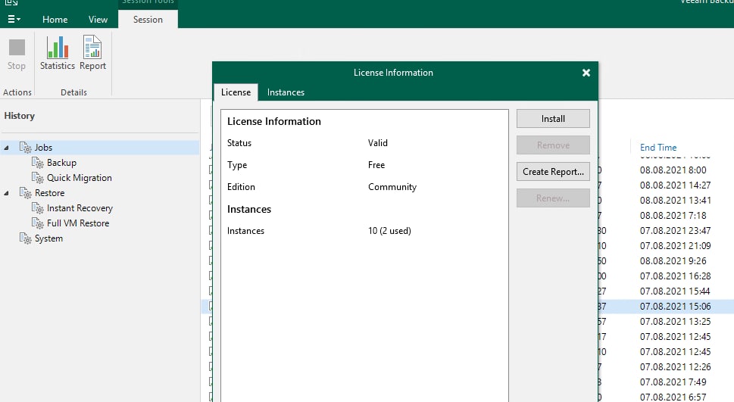The height and width of the screenshot is (402, 734).
Task: Sort by End Time column header
Action: [658, 148]
